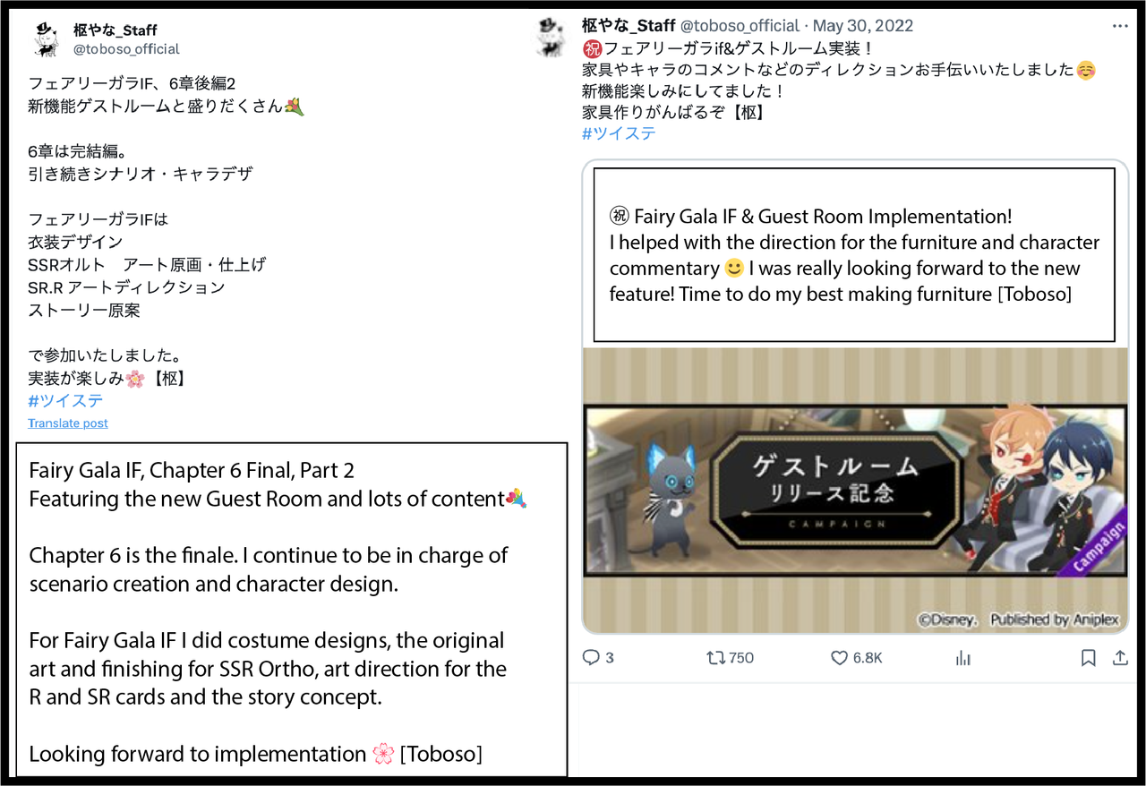Click the left post's profile avatar
This screenshot has width=1146, height=786.
coord(46,40)
